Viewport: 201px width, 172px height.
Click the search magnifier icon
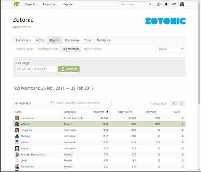click(150, 4)
